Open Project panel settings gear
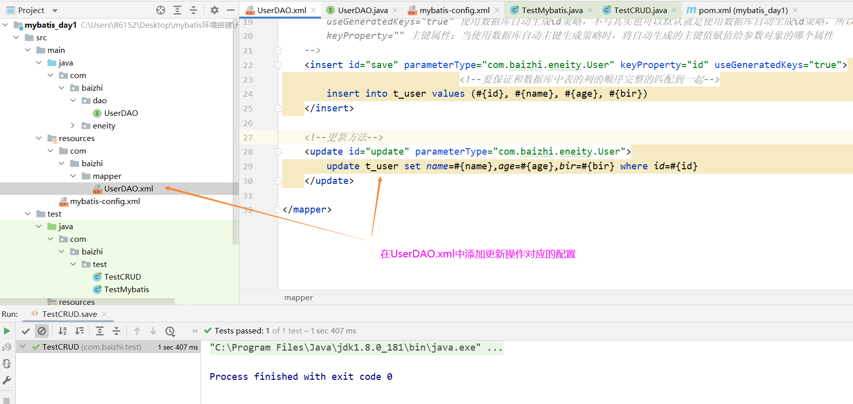This screenshot has width=853, height=404. point(215,10)
